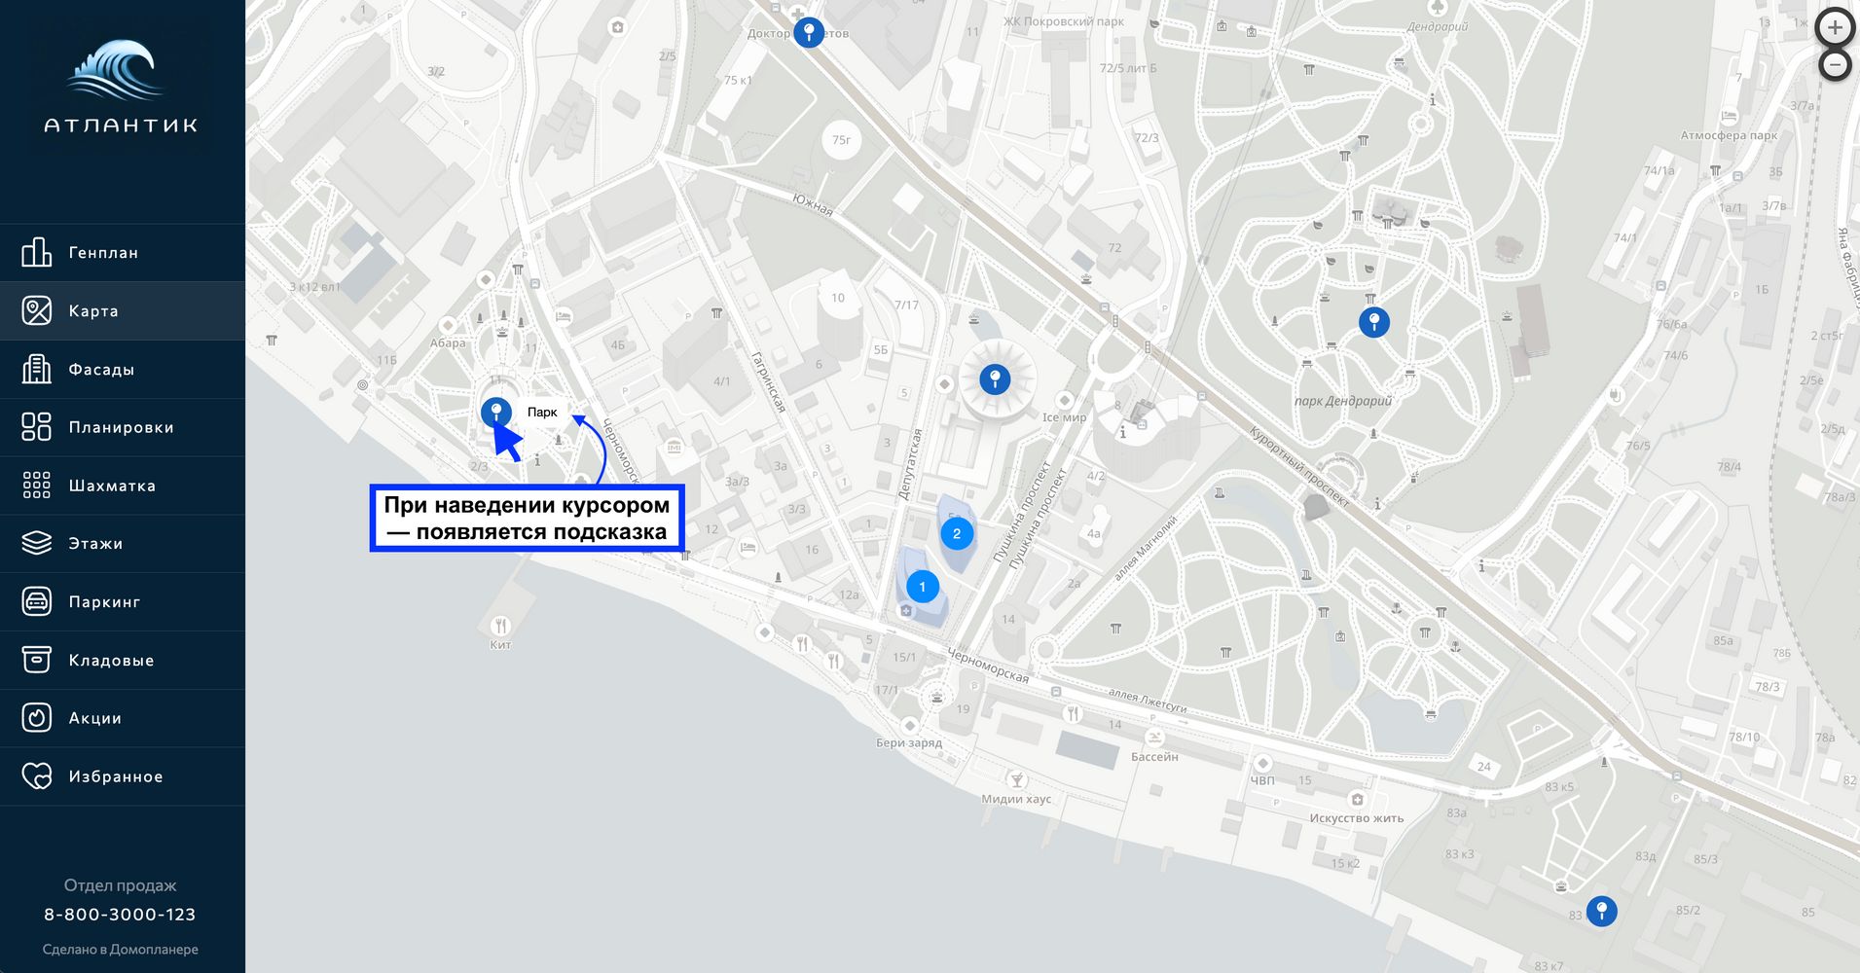
Task: Open the Этажи layers icon
Action: point(36,543)
